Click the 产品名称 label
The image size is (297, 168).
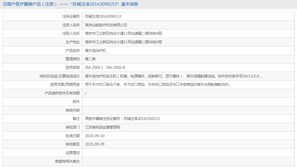[73, 51]
